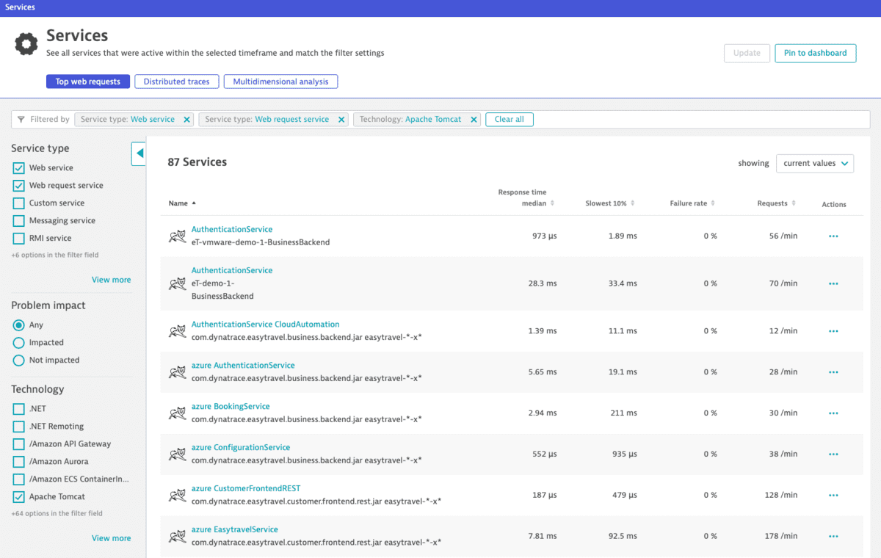The image size is (881, 558).
Task: Click the Tomcat service icon next to azure BookingService
Action: tap(177, 413)
